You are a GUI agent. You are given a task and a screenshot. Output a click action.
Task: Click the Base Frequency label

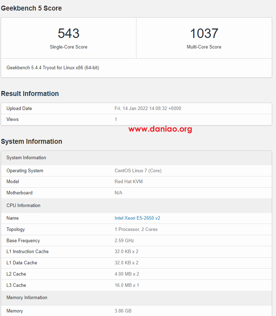23,241
